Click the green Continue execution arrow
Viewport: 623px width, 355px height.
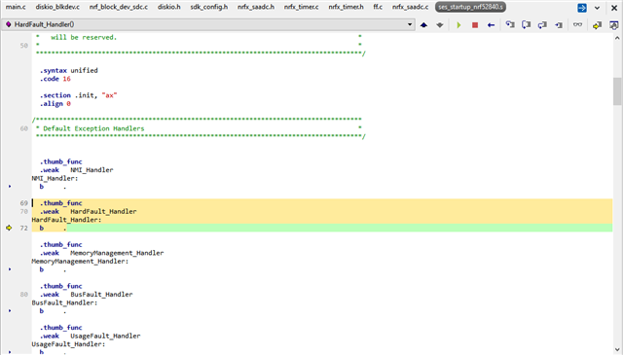(458, 25)
